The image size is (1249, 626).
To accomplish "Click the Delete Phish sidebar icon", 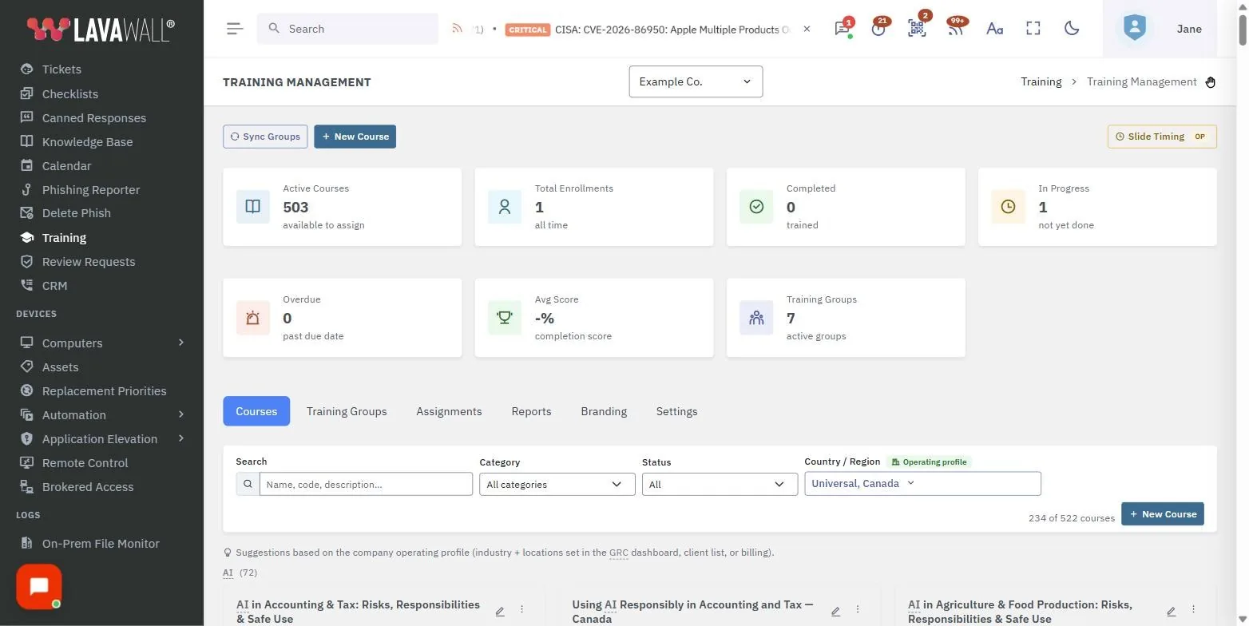I will point(26,213).
